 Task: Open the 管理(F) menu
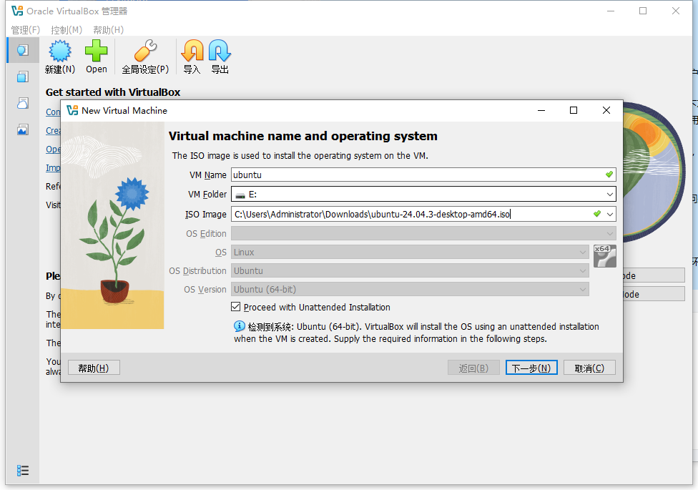pos(25,30)
